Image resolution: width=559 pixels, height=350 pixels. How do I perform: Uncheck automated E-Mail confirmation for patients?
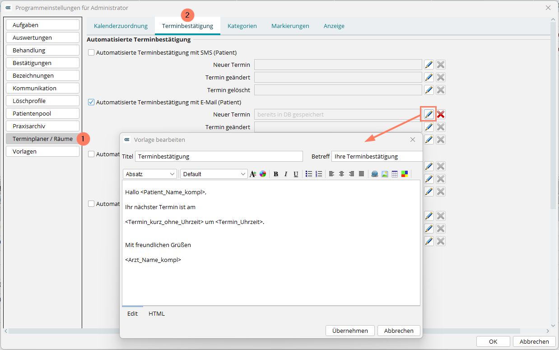91,102
